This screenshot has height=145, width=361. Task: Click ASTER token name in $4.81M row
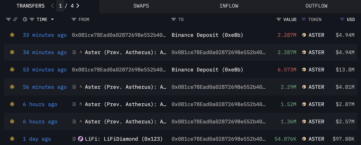[x=316, y=87]
